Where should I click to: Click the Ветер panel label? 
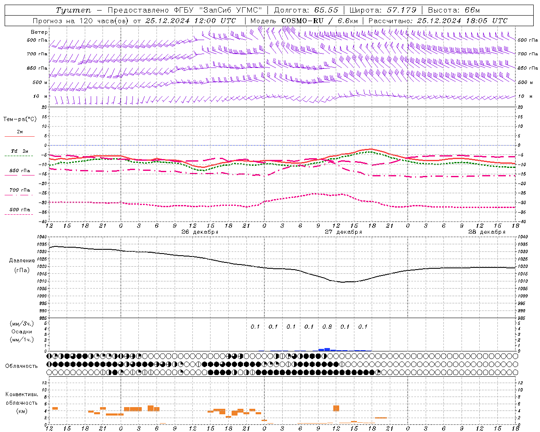tap(39, 32)
